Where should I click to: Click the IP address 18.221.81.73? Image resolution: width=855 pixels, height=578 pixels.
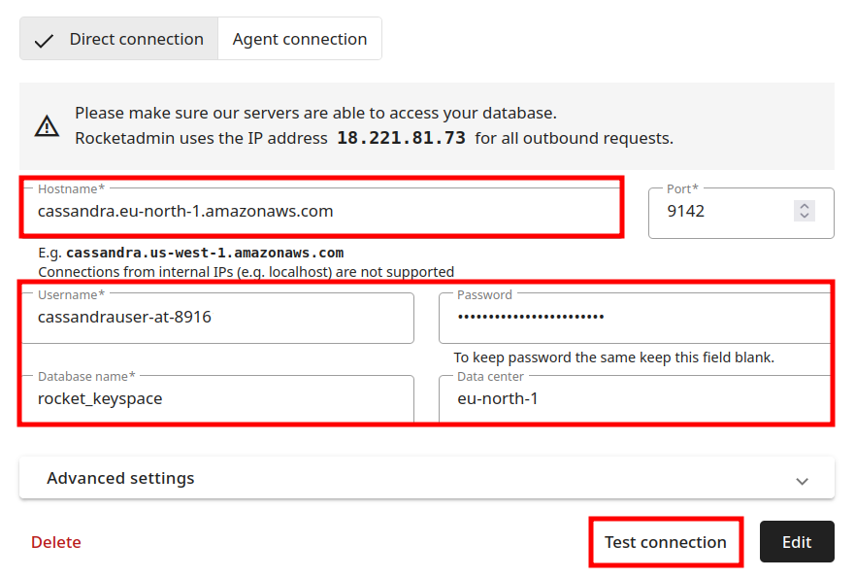point(401,138)
